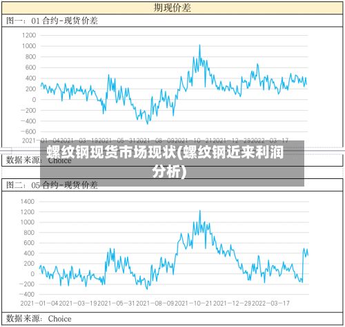
Task: Click the 600 y-axis label in figure two
Action: pos(29,243)
